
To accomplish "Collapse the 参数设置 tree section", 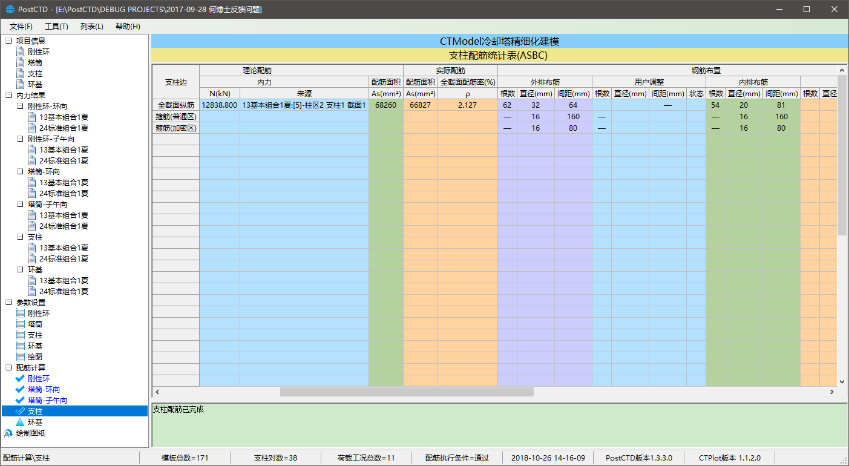I will pos(8,303).
